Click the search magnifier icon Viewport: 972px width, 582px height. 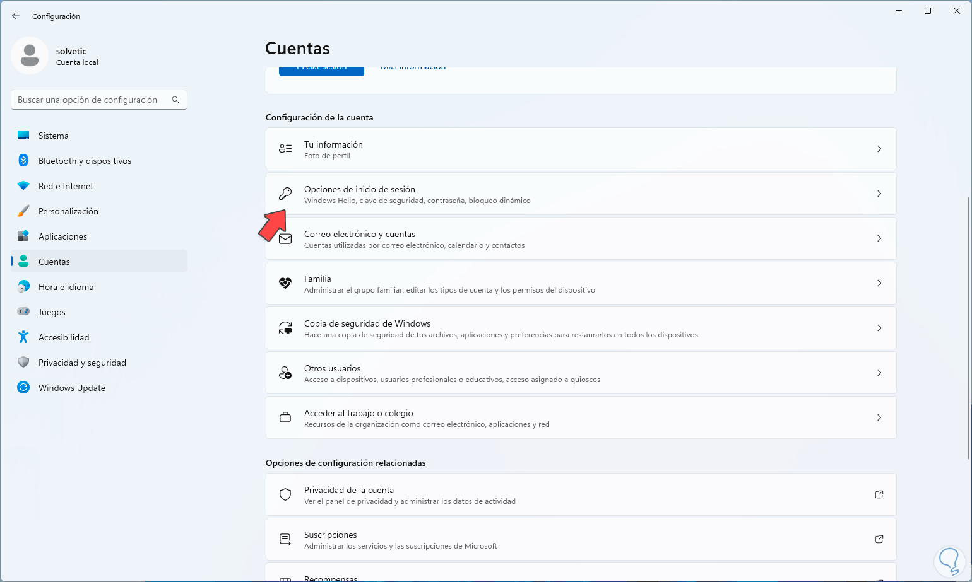pos(175,100)
